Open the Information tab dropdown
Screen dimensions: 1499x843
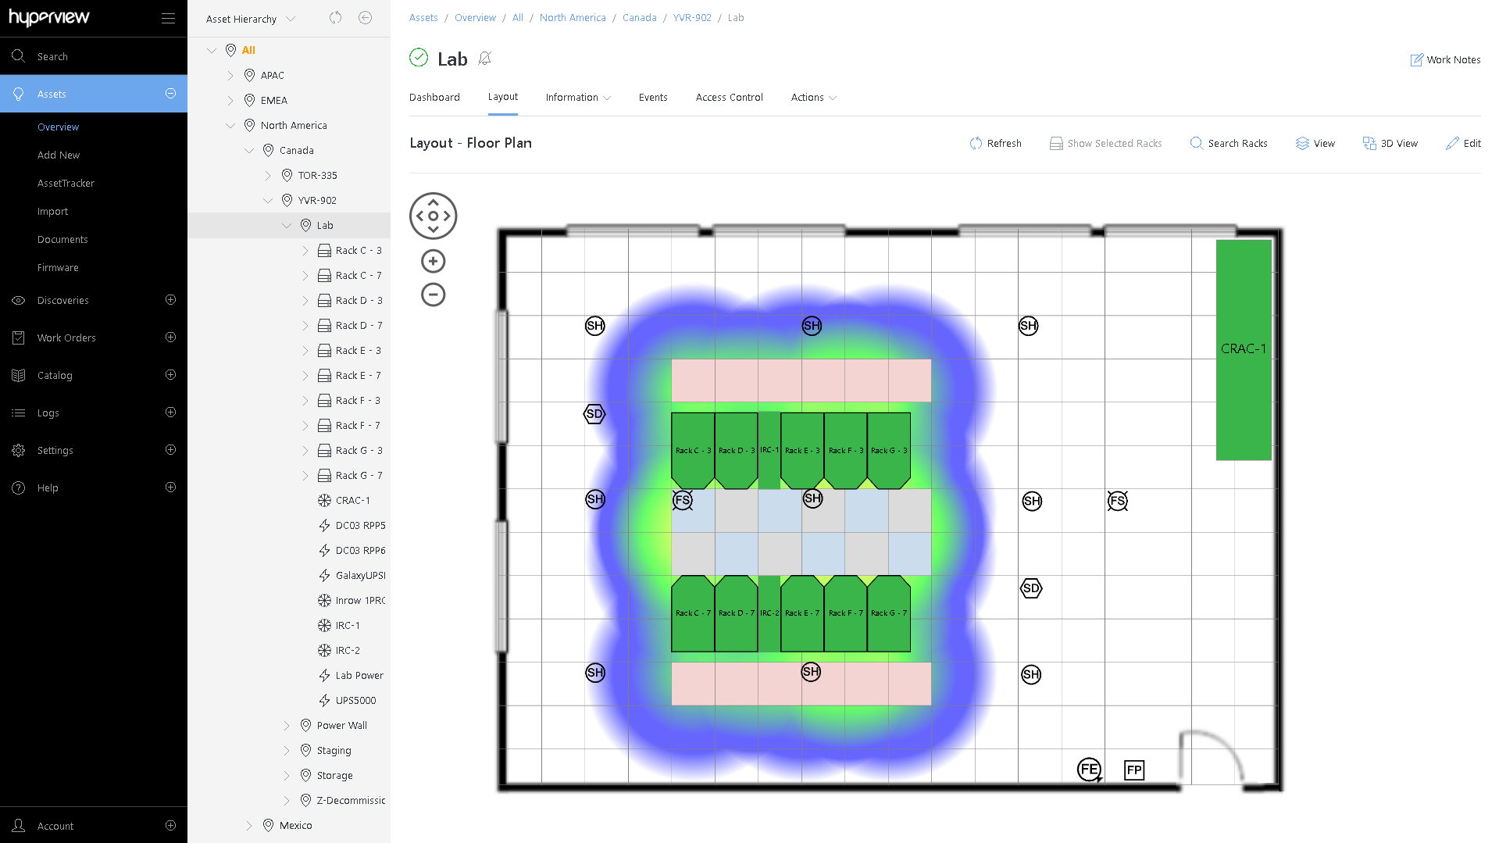pyautogui.click(x=578, y=98)
